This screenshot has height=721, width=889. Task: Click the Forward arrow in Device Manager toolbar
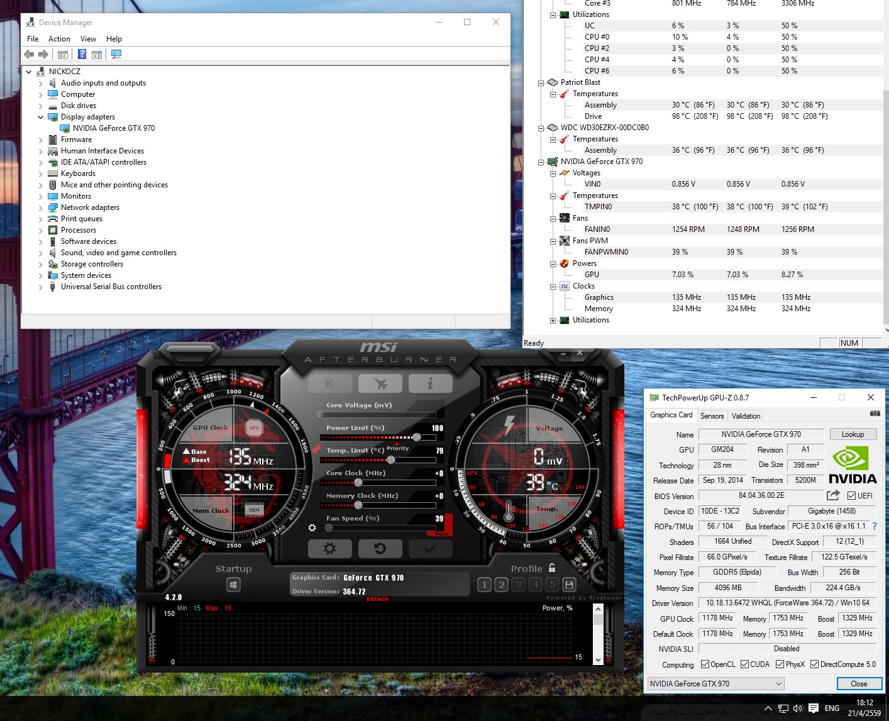(x=43, y=54)
